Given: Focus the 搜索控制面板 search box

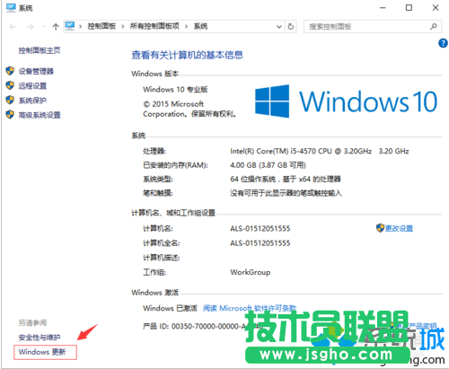Looking at the screenshot, I should 372,27.
